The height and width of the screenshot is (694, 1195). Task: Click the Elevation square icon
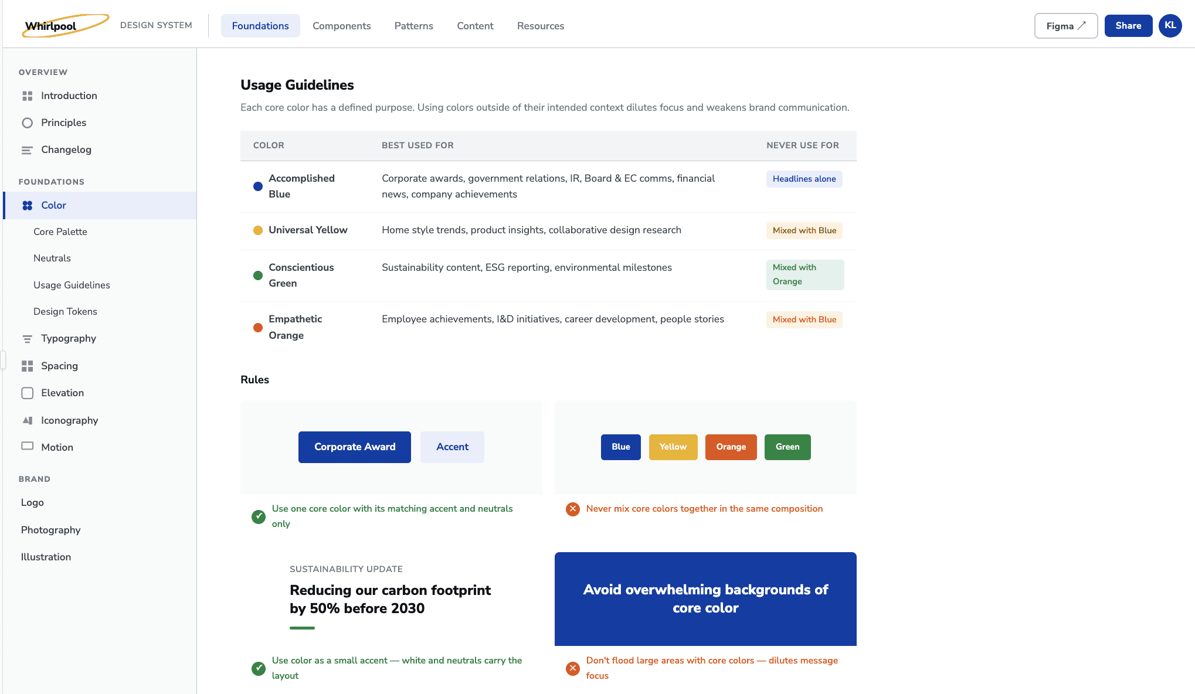click(x=27, y=393)
